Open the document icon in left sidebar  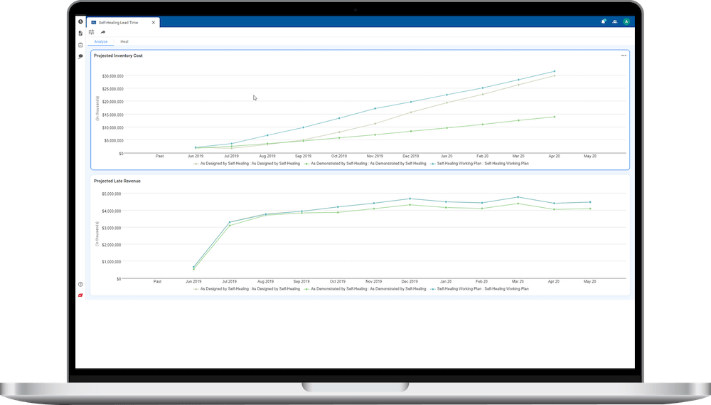coord(81,33)
